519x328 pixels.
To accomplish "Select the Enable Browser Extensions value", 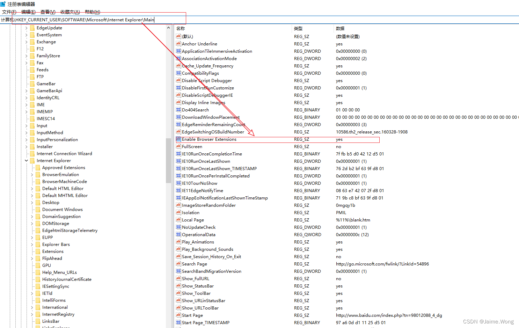I will click(209, 139).
